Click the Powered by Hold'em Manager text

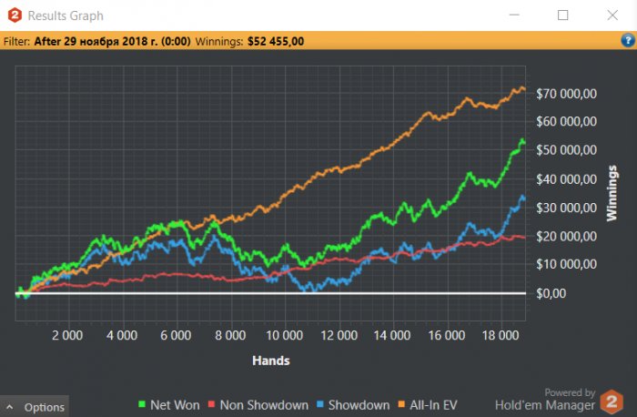[545, 399]
